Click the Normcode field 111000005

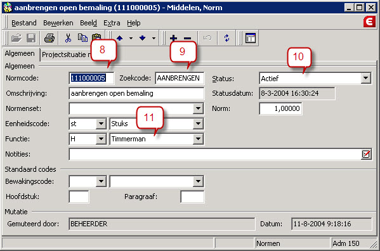tap(91, 78)
